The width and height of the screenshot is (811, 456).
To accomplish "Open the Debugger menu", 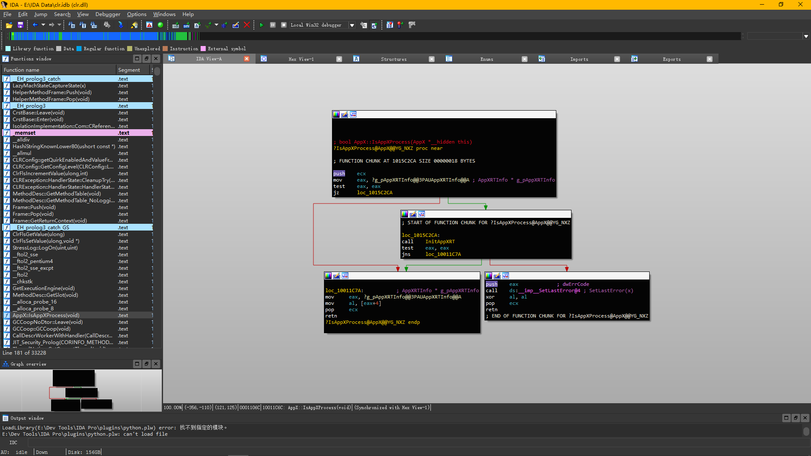I will 108,14.
